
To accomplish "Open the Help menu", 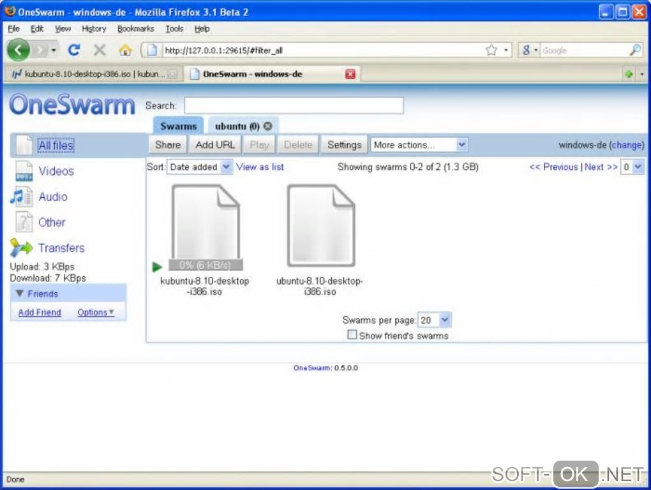I will tap(202, 29).
